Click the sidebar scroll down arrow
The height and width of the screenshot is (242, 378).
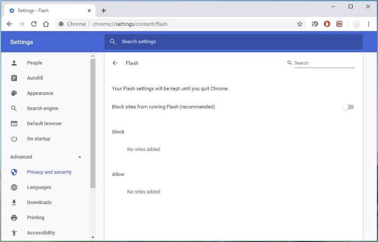pyautogui.click(x=93, y=237)
